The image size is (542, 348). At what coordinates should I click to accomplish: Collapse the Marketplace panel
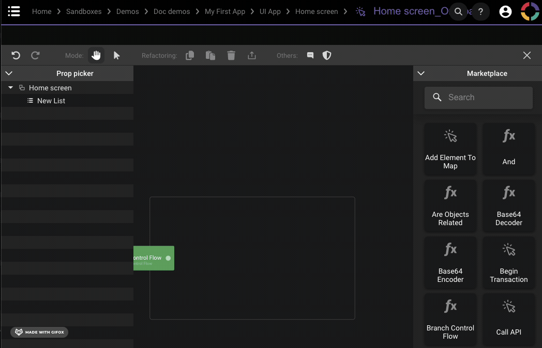pos(421,73)
